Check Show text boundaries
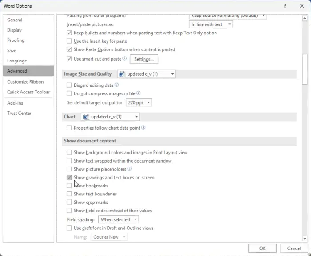The image size is (311, 256). tap(69, 194)
